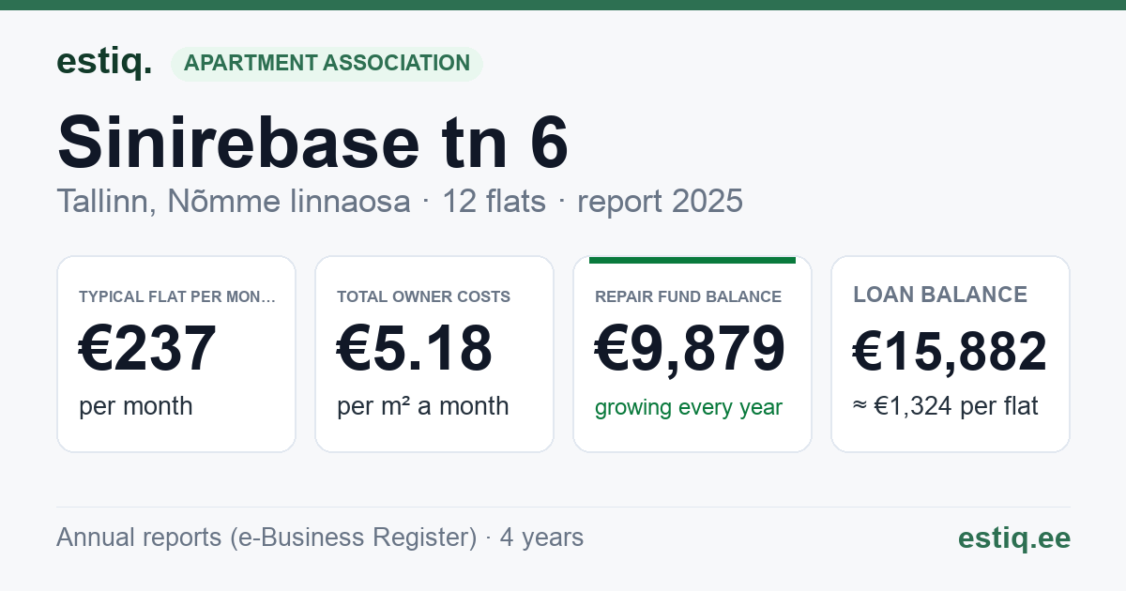This screenshot has height=591, width=1126.
Task: Click the growing every year text
Action: click(x=689, y=407)
